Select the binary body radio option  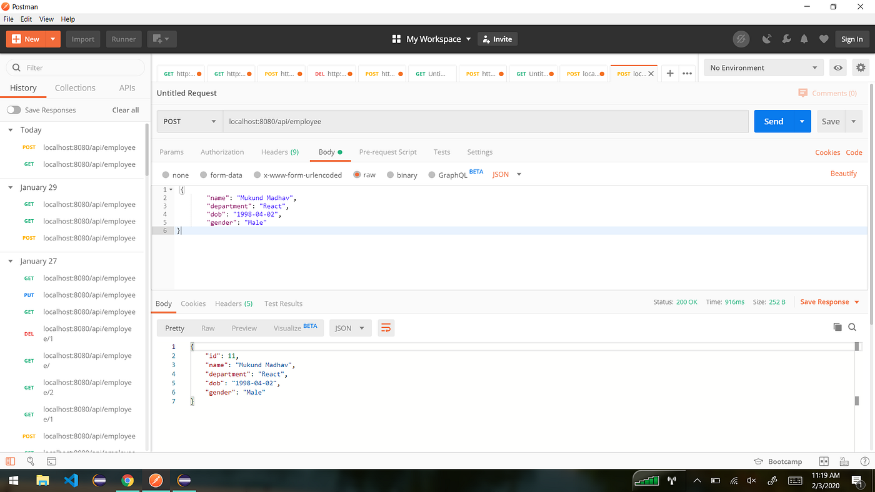[391, 175]
